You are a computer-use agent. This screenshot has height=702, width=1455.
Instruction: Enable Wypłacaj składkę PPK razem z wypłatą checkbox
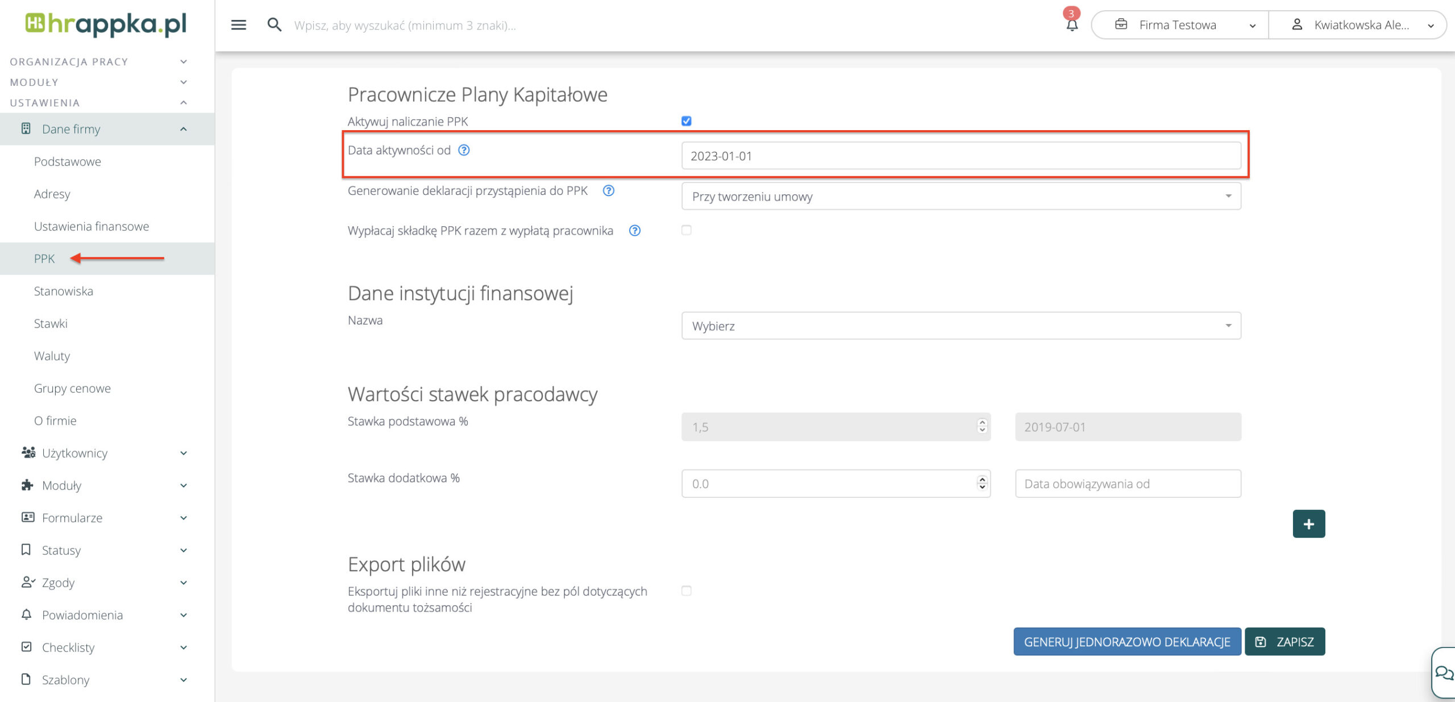click(x=686, y=230)
